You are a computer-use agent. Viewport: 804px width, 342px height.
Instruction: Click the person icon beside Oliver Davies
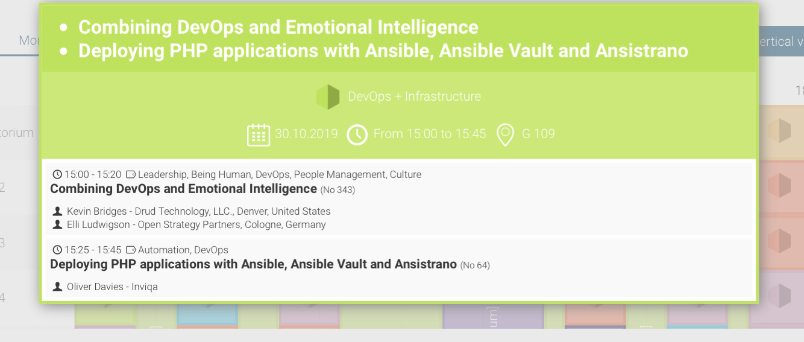(x=57, y=287)
